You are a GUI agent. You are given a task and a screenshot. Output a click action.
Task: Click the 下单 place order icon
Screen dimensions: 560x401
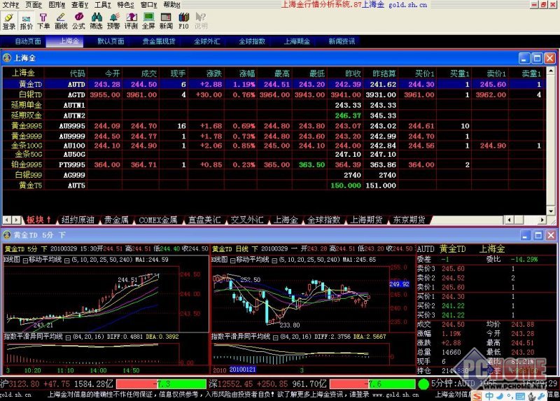(x=43, y=20)
